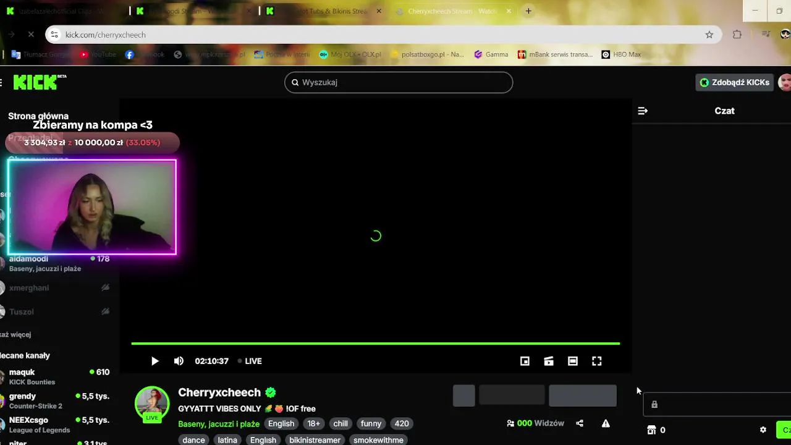Open polsatboxgo.pl bookmark
791x445 pixels.
point(427,54)
